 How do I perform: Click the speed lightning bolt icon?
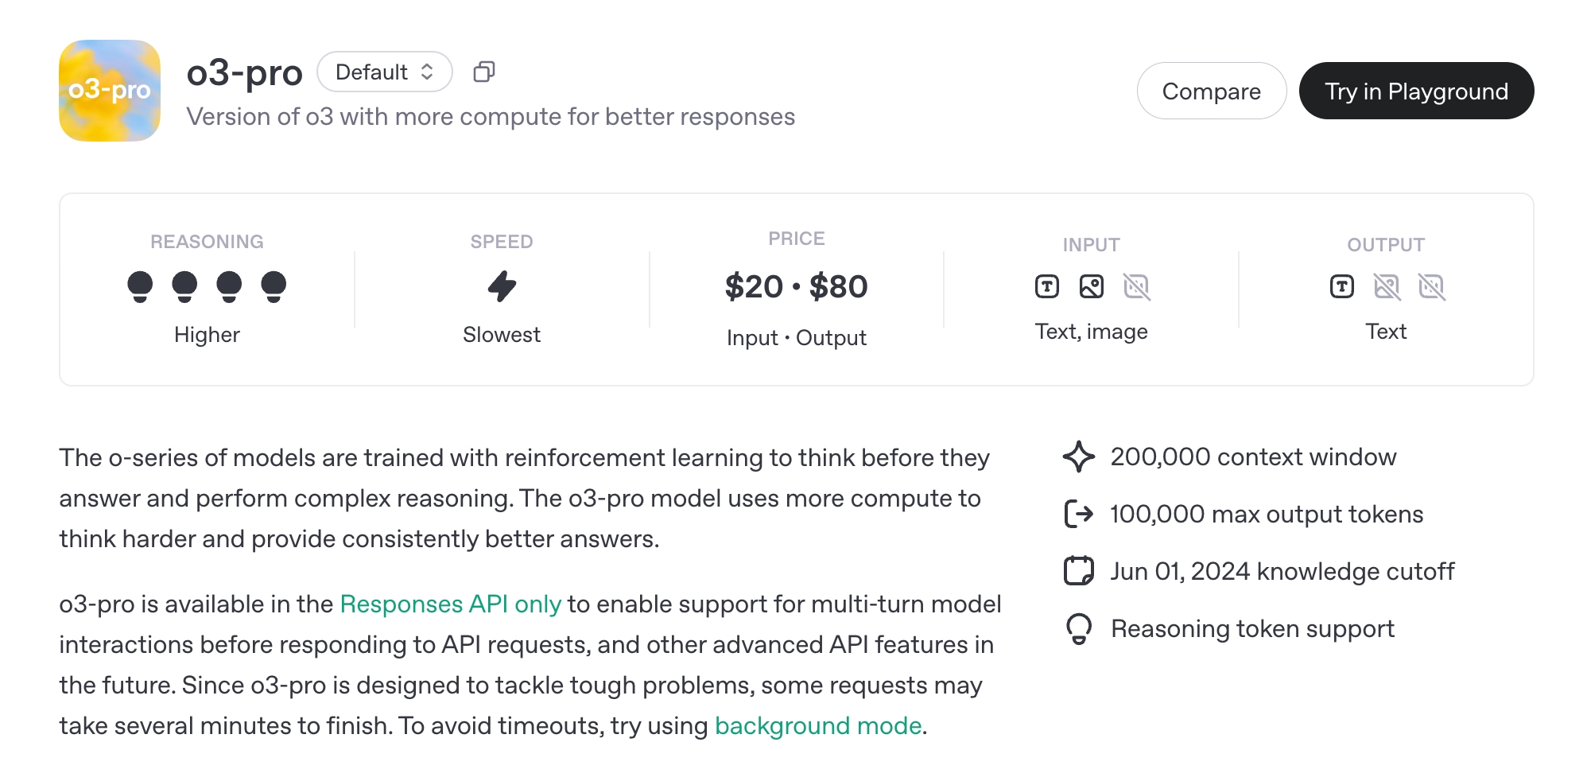tap(502, 286)
